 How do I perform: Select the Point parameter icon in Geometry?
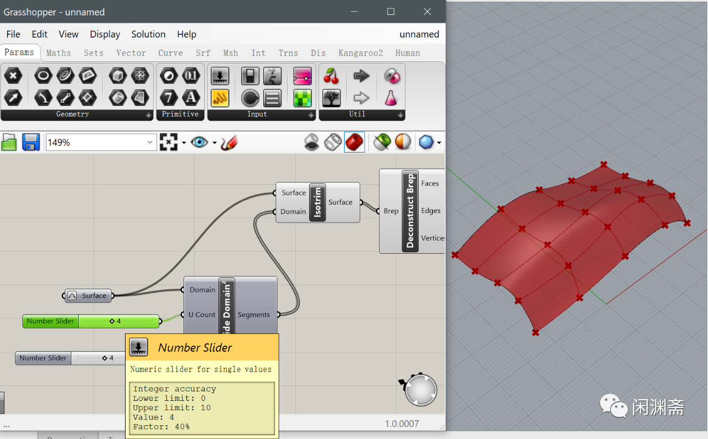[13, 76]
